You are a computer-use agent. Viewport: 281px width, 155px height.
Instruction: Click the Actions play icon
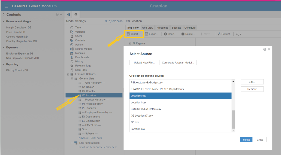coord(72,45)
